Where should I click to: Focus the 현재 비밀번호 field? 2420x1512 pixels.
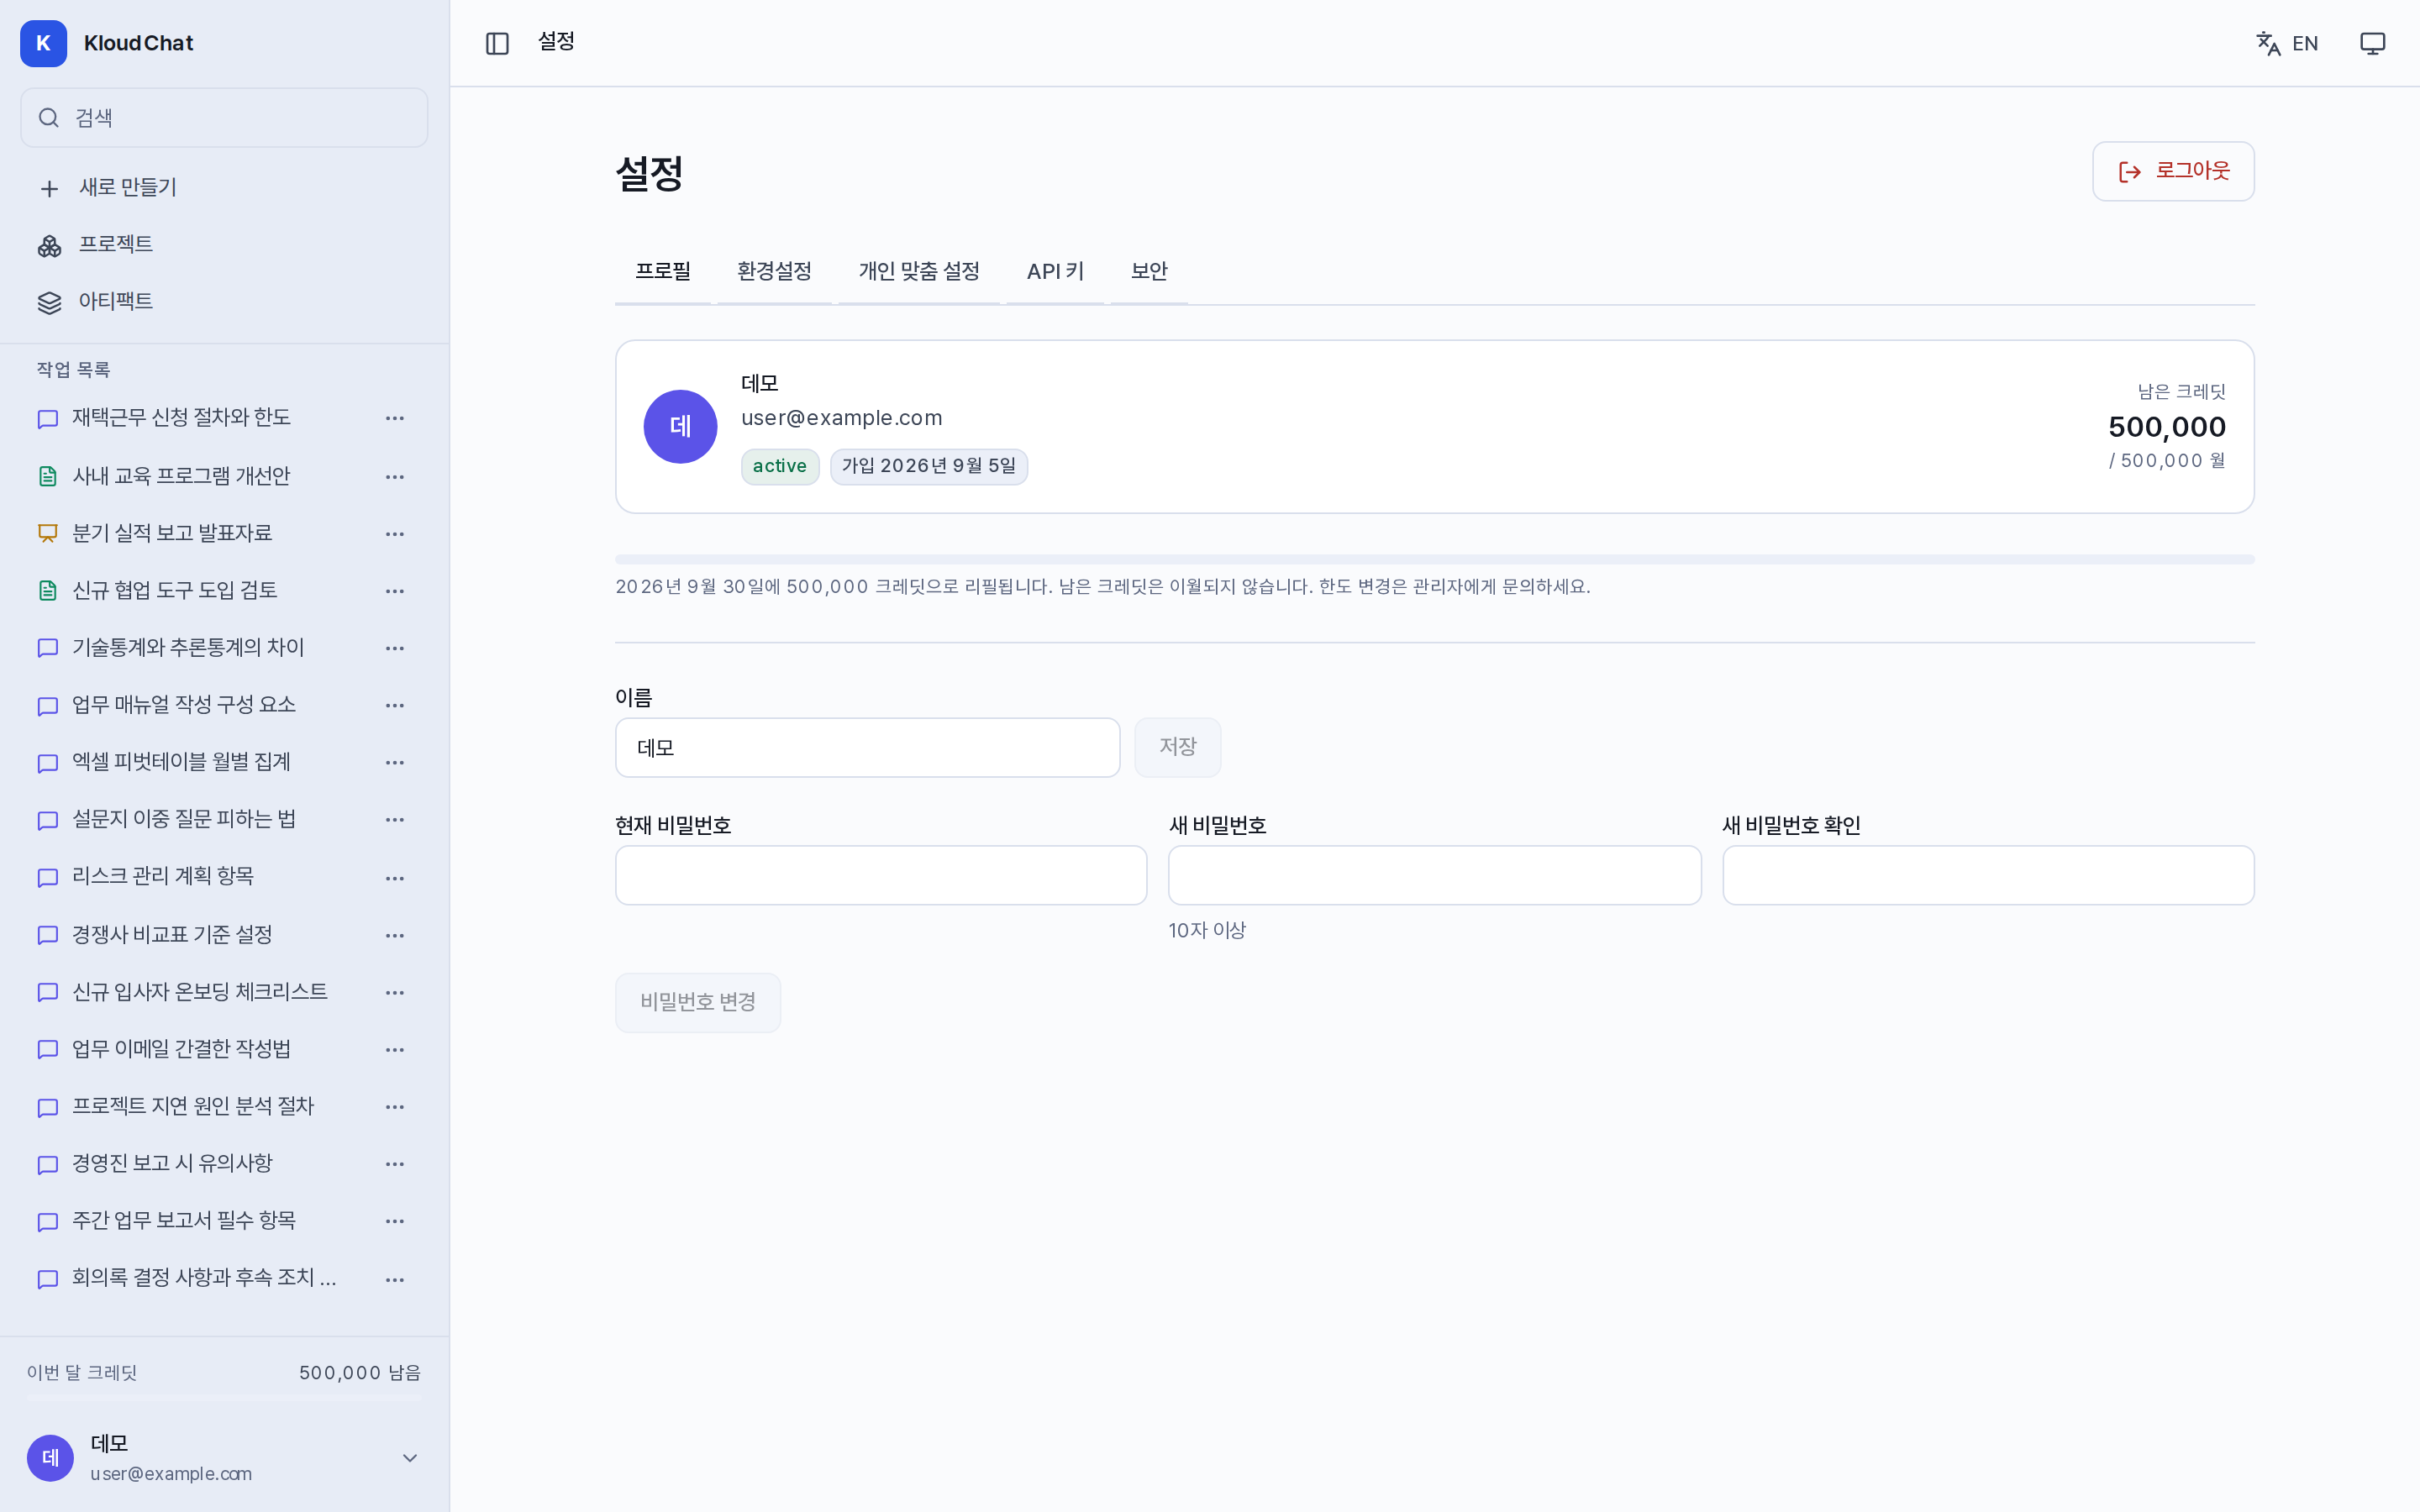pyautogui.click(x=881, y=875)
